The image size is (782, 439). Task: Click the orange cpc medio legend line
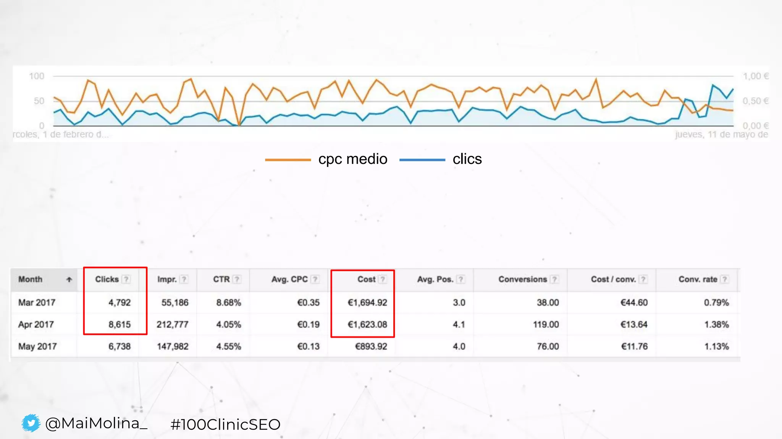pos(288,160)
